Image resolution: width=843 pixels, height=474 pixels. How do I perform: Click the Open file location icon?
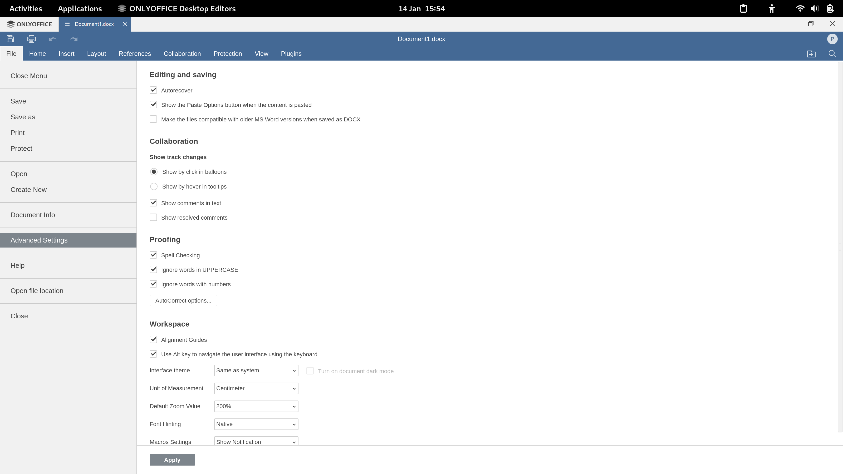click(x=811, y=54)
